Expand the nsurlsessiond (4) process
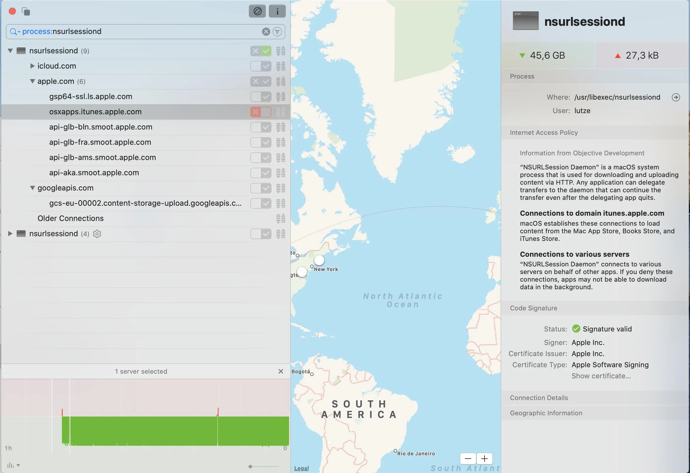This screenshot has width=690, height=473. tap(10, 234)
